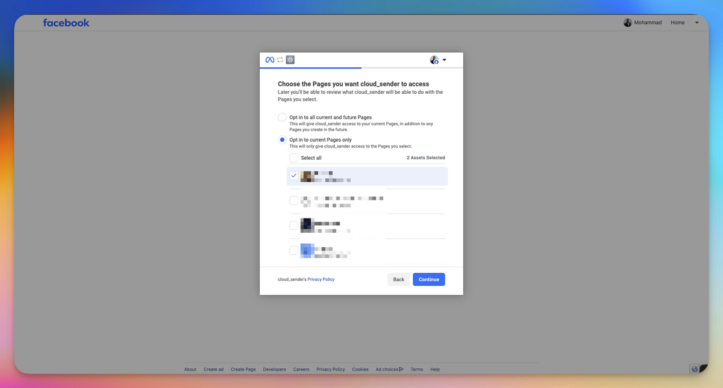723x388 pixels.
Task: Select Opt in to all current and future Pages
Action: [x=282, y=117]
